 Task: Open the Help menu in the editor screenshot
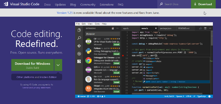tap(104, 24)
